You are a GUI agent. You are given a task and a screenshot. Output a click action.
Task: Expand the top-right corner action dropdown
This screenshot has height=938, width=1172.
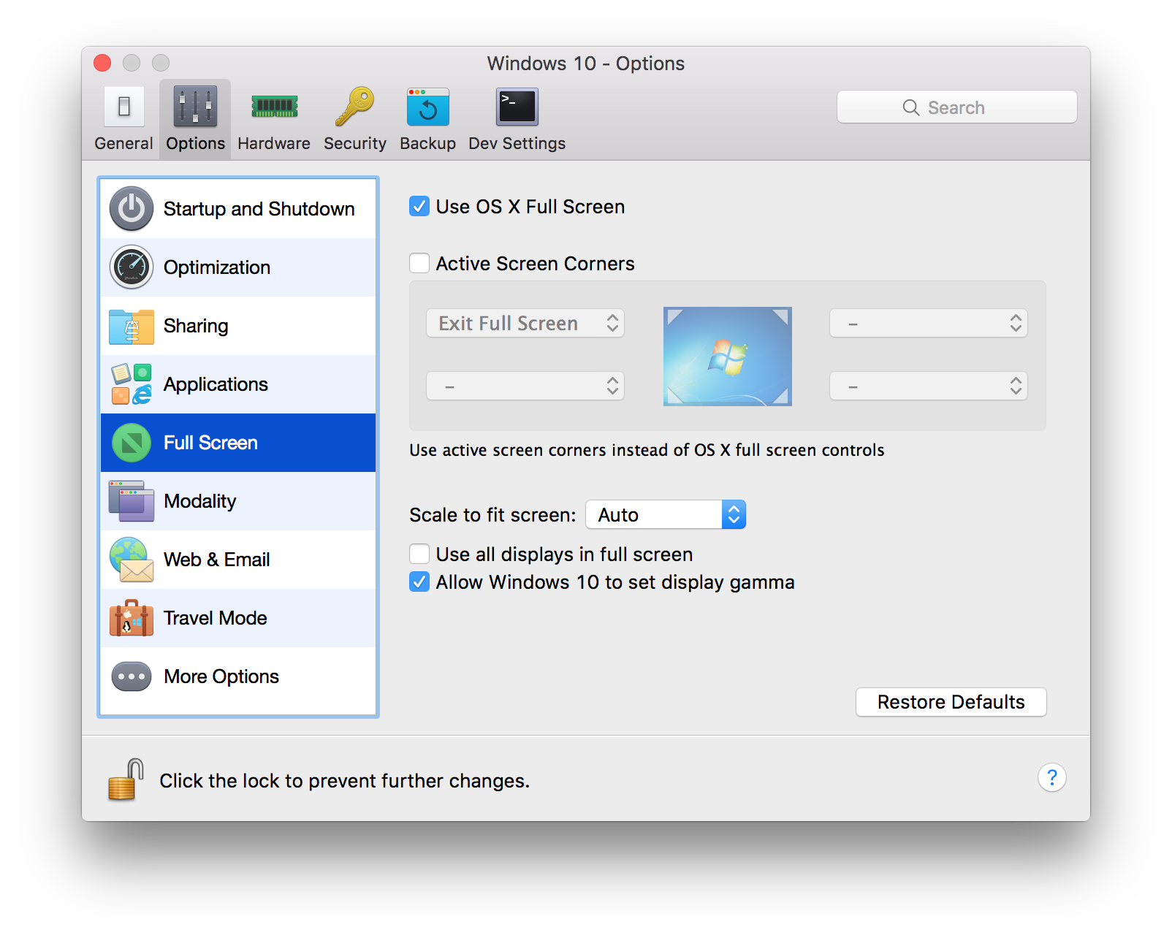pyautogui.click(x=928, y=323)
